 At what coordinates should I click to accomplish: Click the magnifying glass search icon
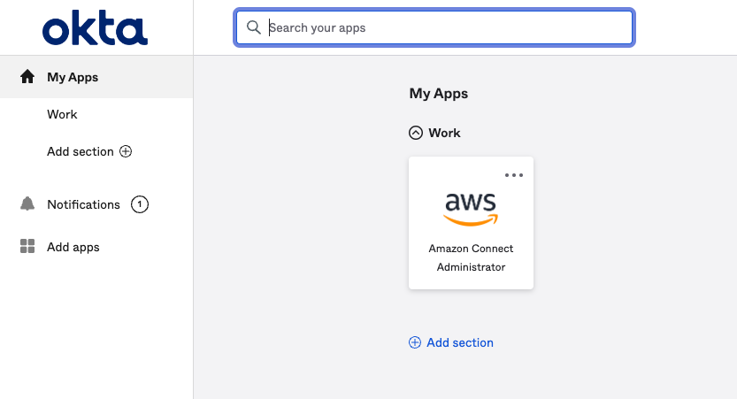pos(254,27)
